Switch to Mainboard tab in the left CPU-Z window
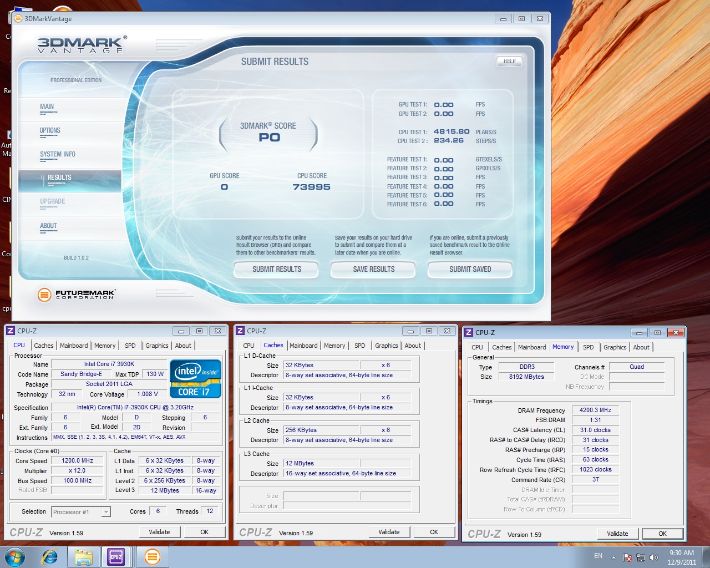 (74, 346)
